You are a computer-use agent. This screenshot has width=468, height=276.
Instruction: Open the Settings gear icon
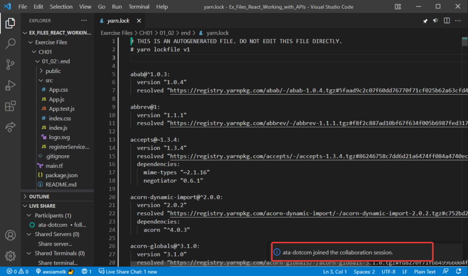(x=10, y=256)
